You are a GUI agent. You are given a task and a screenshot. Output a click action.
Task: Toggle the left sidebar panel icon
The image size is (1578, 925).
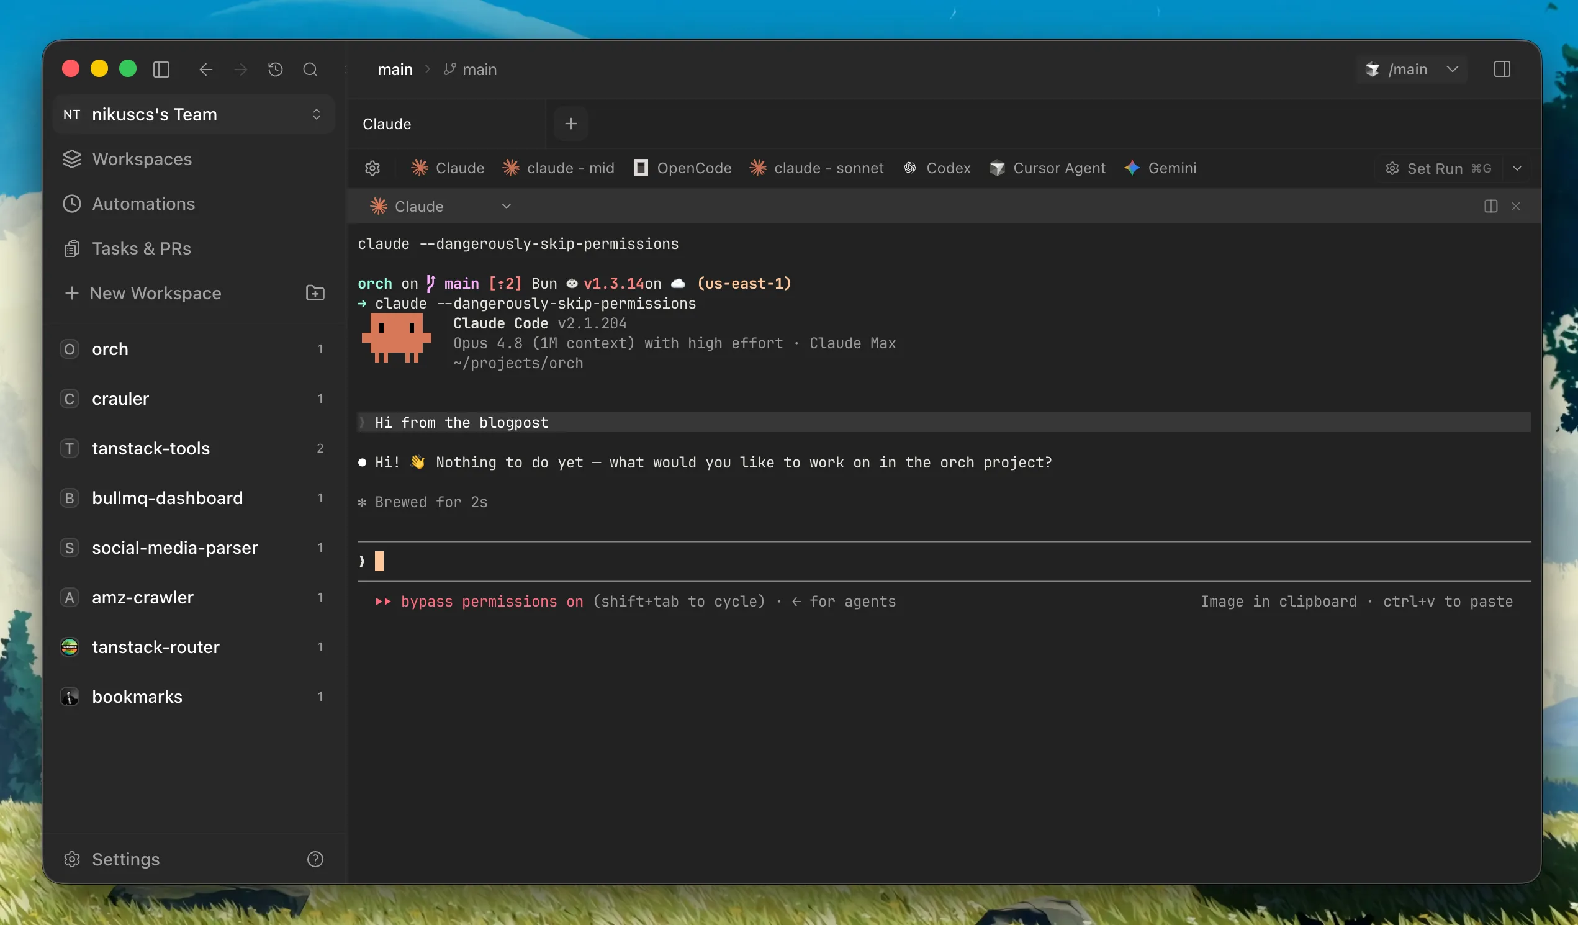point(161,70)
